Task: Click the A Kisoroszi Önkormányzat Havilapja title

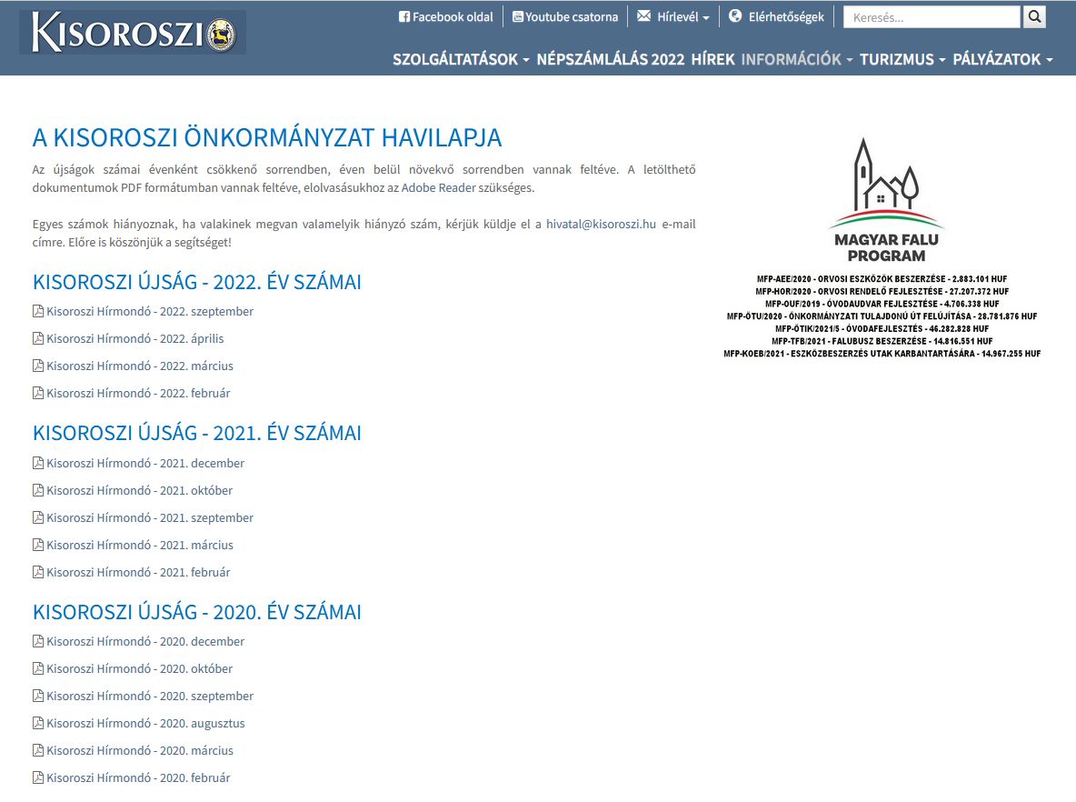Action: coord(267,137)
